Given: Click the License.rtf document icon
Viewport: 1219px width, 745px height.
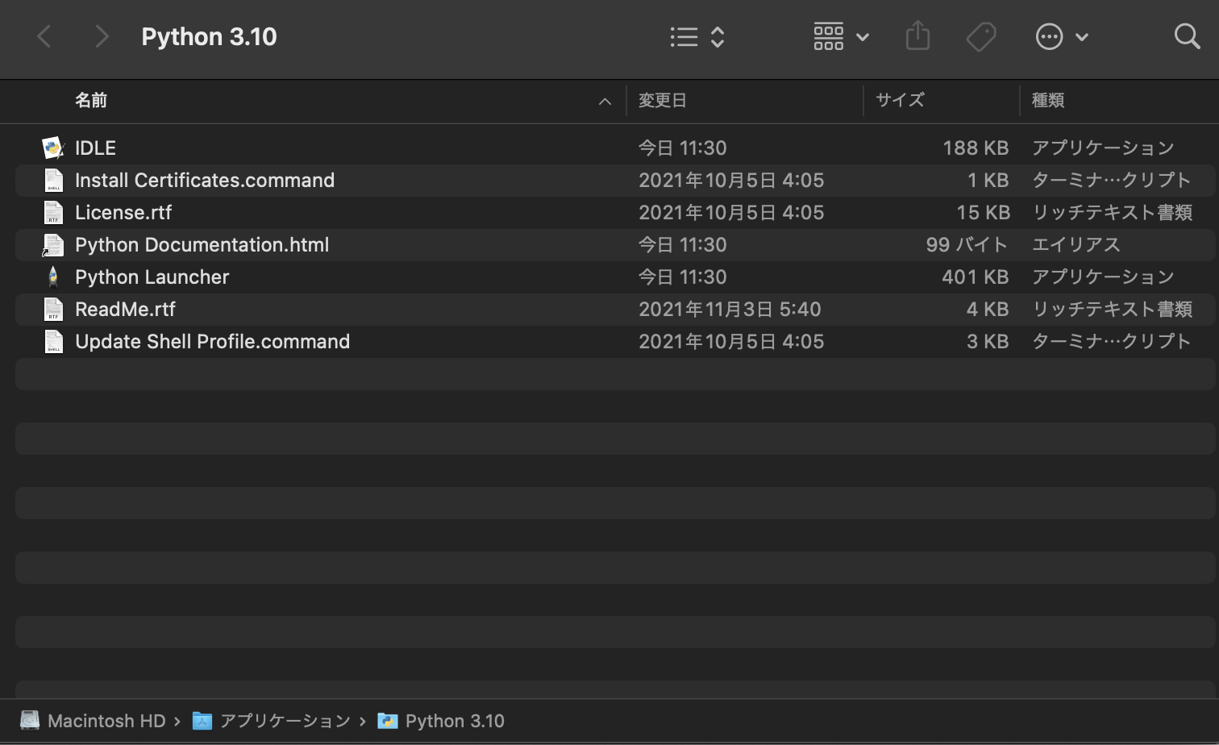Looking at the screenshot, I should coord(53,213).
